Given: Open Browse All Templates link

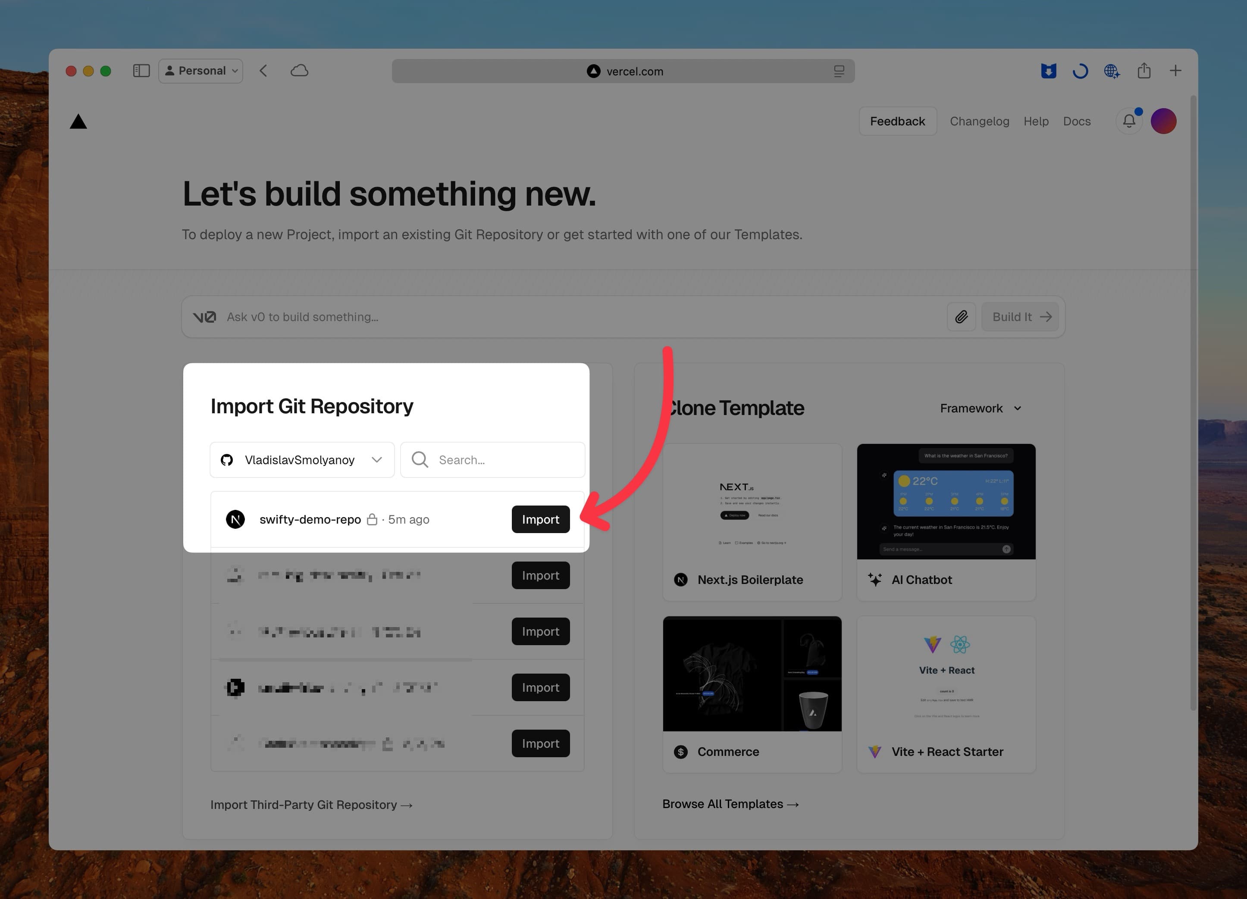Looking at the screenshot, I should (x=731, y=804).
